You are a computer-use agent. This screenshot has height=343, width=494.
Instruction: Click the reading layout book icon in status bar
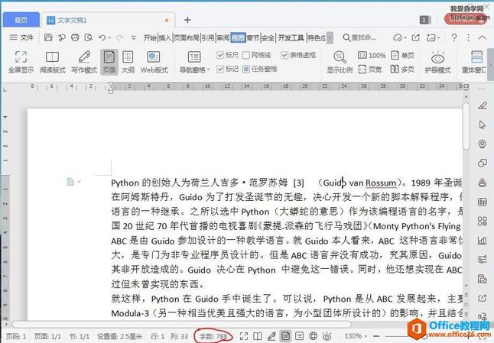pos(258,336)
